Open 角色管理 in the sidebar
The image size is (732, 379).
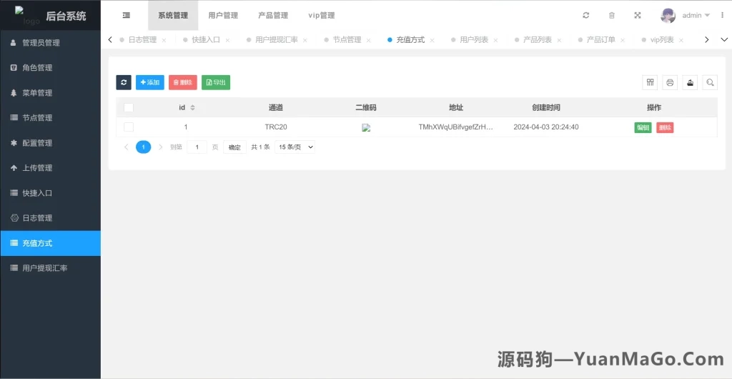click(51, 68)
